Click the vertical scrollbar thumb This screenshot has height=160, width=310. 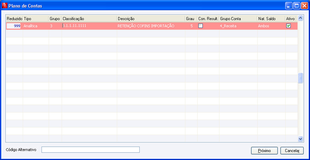tap(300, 78)
